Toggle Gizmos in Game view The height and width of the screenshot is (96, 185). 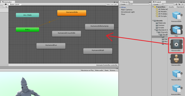(x=113, y=70)
